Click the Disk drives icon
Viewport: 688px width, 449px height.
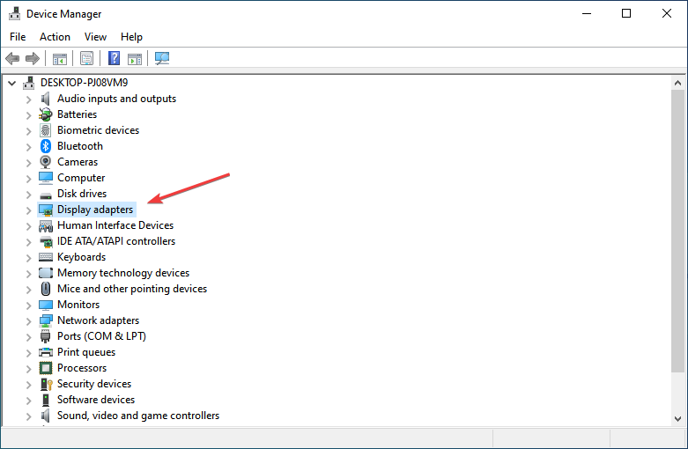pyautogui.click(x=46, y=195)
